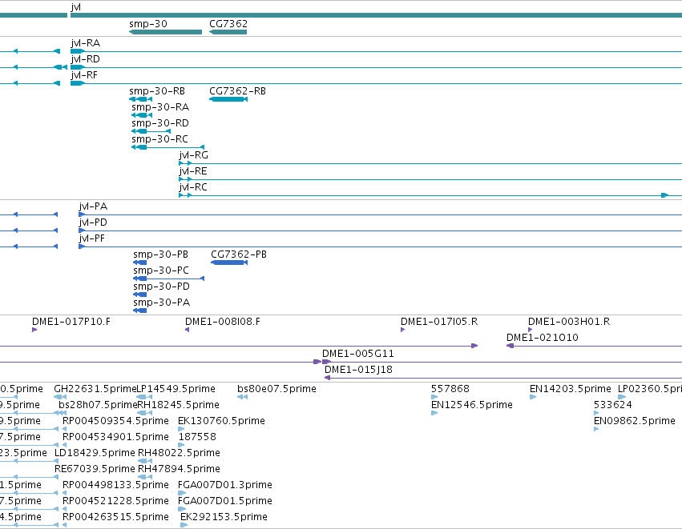This screenshot has height=529, width=682.
Task: Open EST RP004263515.5prime
Action: 115,517
